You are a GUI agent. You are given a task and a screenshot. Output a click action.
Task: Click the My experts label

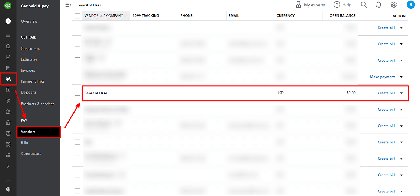click(x=314, y=5)
